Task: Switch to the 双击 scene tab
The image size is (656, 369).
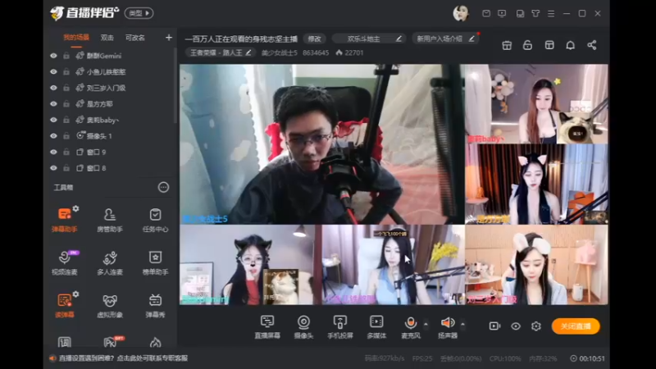Action: click(x=107, y=38)
